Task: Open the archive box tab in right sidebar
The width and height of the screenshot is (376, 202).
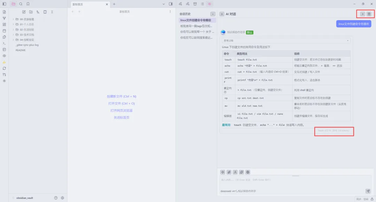Action: [x=195, y=4]
